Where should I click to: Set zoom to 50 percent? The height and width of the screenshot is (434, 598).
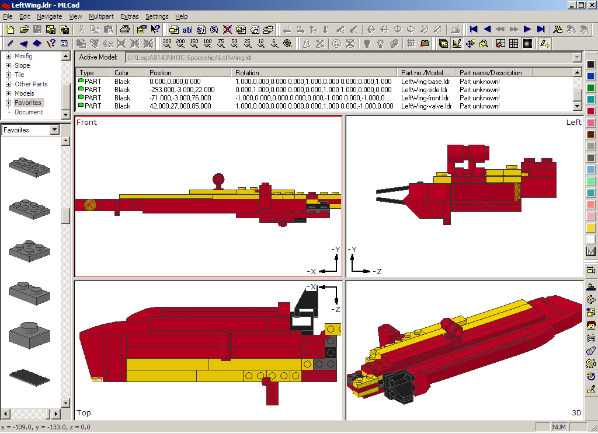tap(234, 43)
